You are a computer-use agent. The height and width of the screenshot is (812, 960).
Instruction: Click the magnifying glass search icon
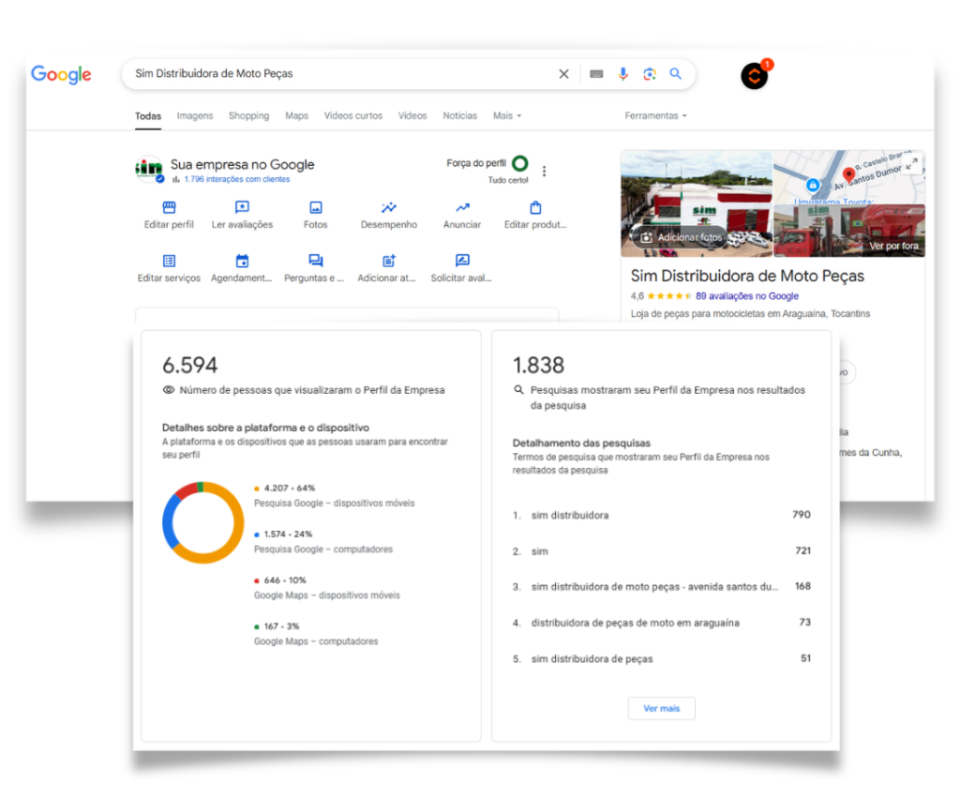point(675,73)
